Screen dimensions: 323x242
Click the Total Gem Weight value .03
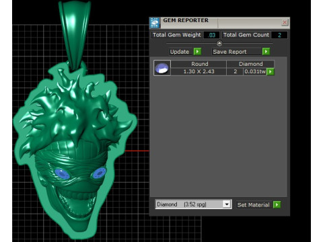pos(211,35)
